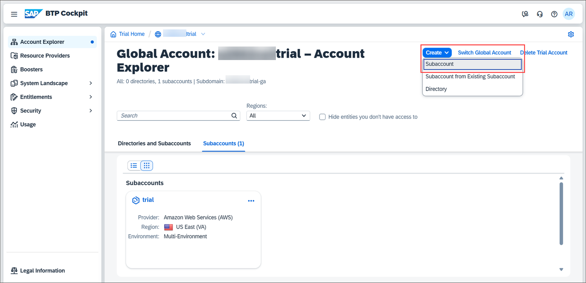Choose Directory from Create menu
This screenshot has height=283, width=586.
[472, 89]
